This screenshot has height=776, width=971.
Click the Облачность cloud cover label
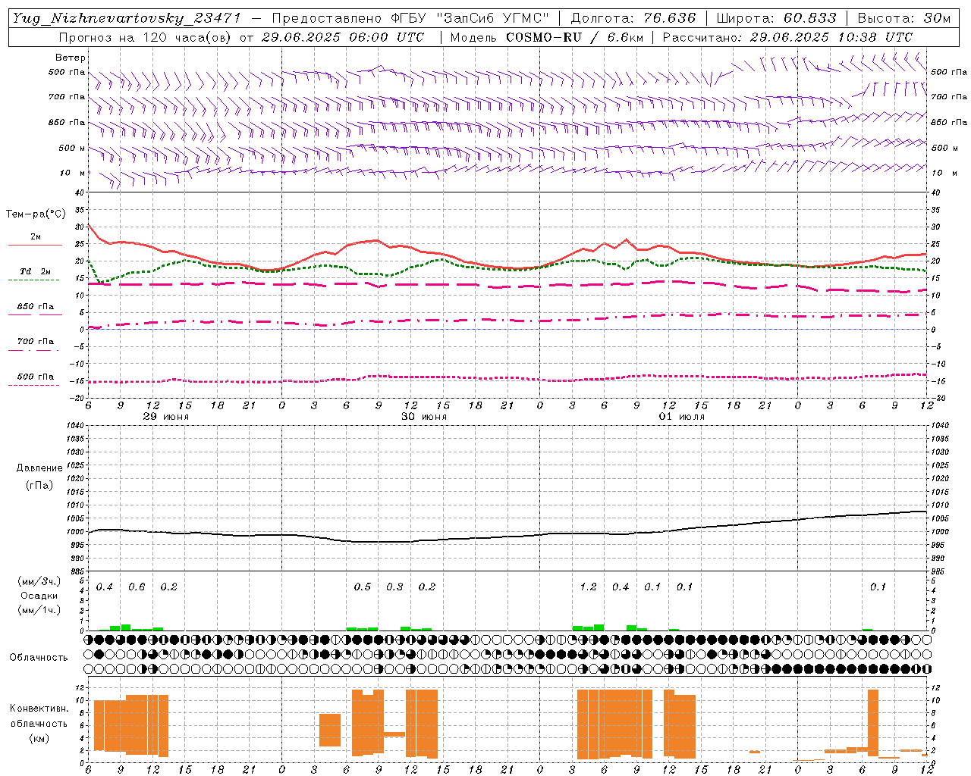coord(39,657)
